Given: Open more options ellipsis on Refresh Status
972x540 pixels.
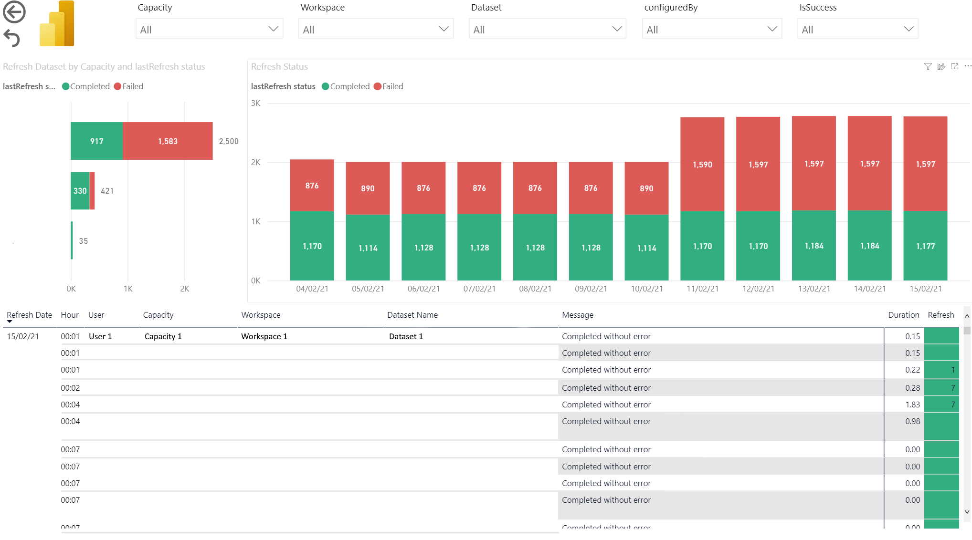Looking at the screenshot, I should [x=968, y=66].
